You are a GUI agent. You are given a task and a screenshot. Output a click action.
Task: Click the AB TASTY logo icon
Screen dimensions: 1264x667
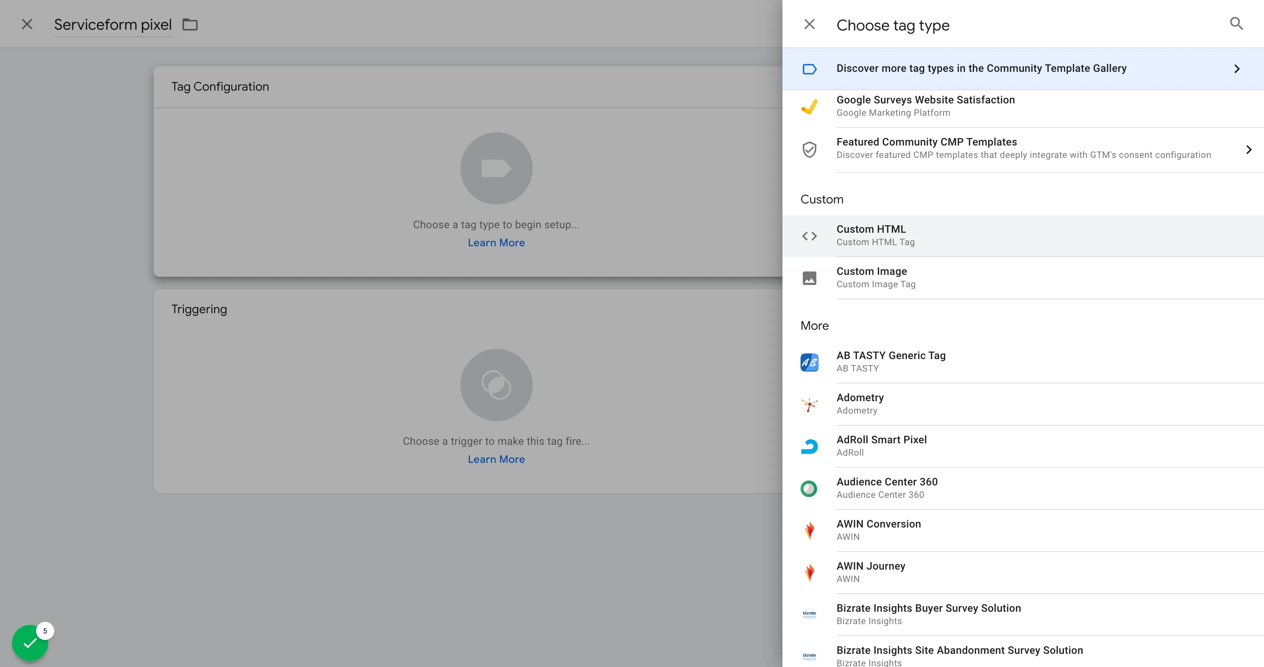point(809,362)
